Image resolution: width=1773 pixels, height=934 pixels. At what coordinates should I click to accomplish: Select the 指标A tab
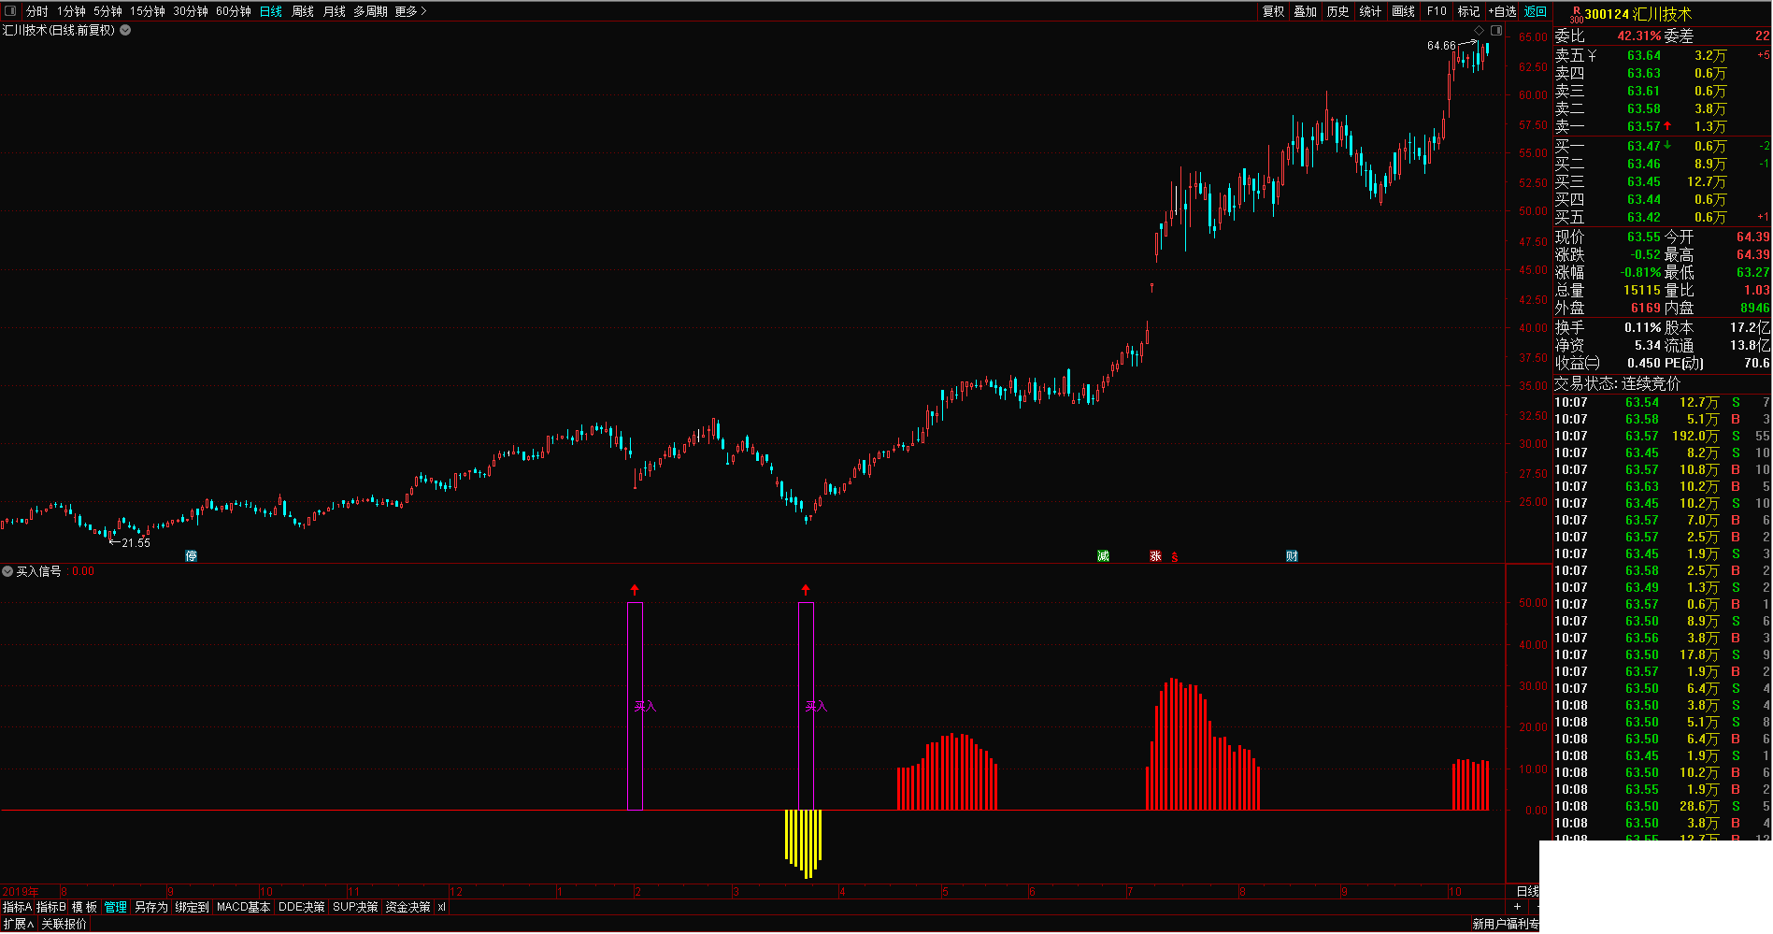(x=17, y=907)
